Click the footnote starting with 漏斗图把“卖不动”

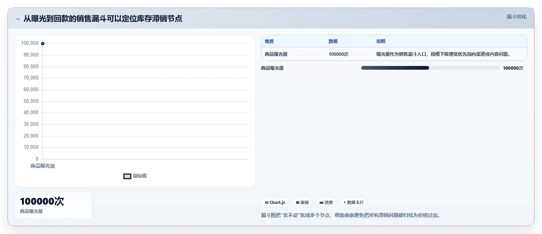[x=351, y=216]
